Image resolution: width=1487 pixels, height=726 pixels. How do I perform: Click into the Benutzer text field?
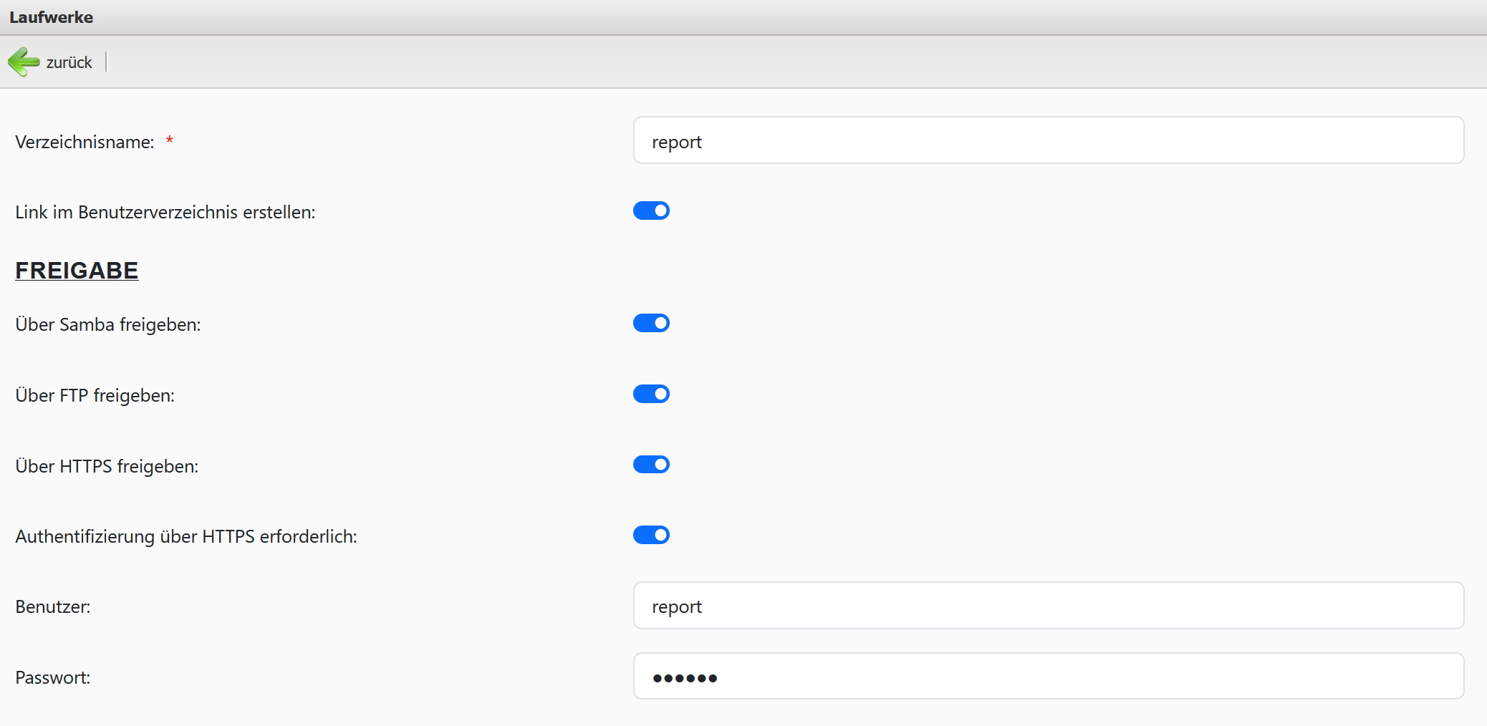click(x=1048, y=606)
